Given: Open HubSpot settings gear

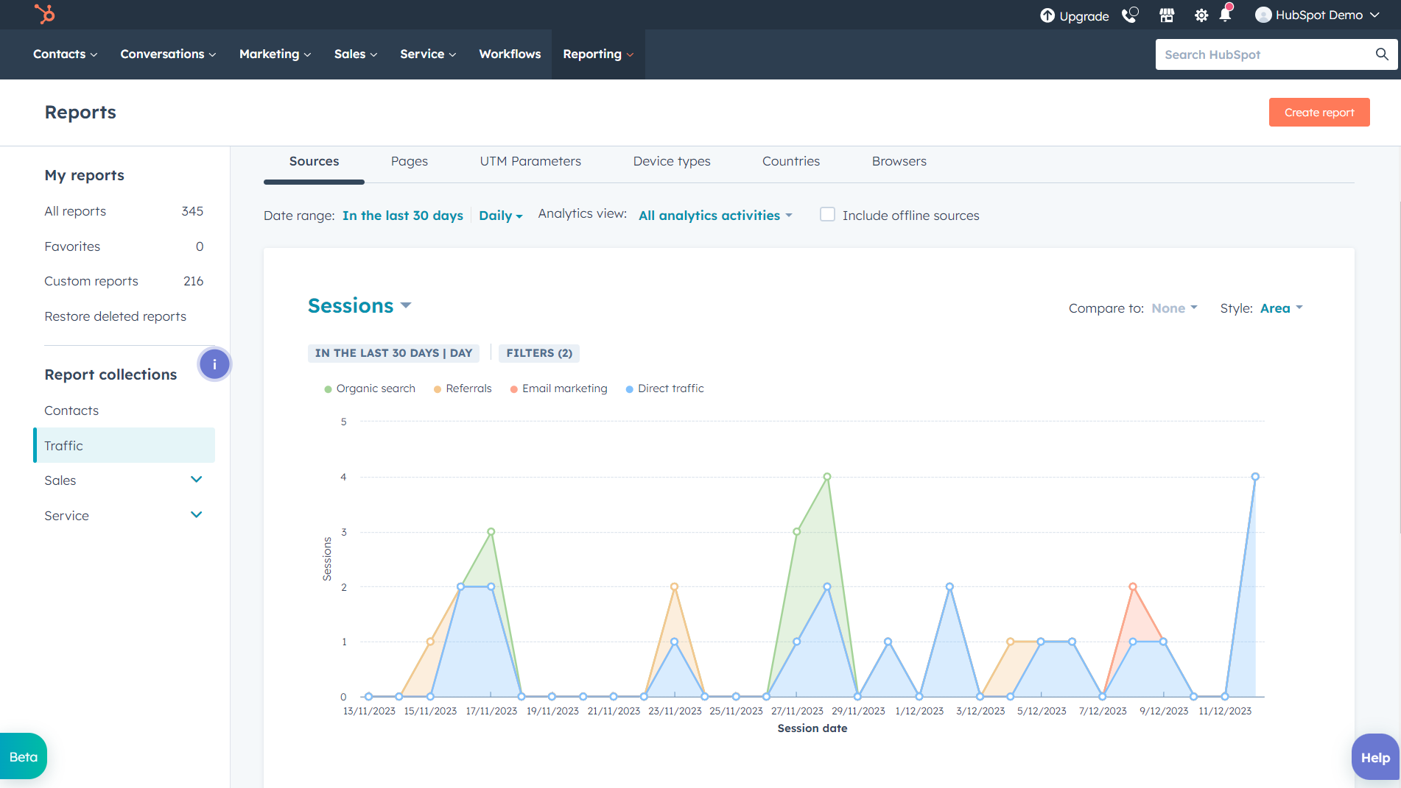Looking at the screenshot, I should 1201,15.
